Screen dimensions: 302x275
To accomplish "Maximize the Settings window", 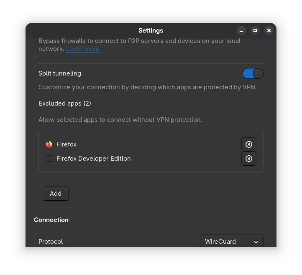I will [x=255, y=30].
